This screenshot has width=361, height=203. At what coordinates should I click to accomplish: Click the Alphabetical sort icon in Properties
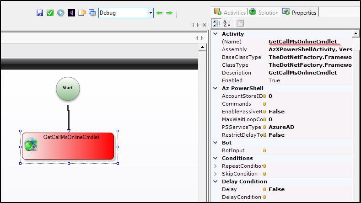click(226, 23)
